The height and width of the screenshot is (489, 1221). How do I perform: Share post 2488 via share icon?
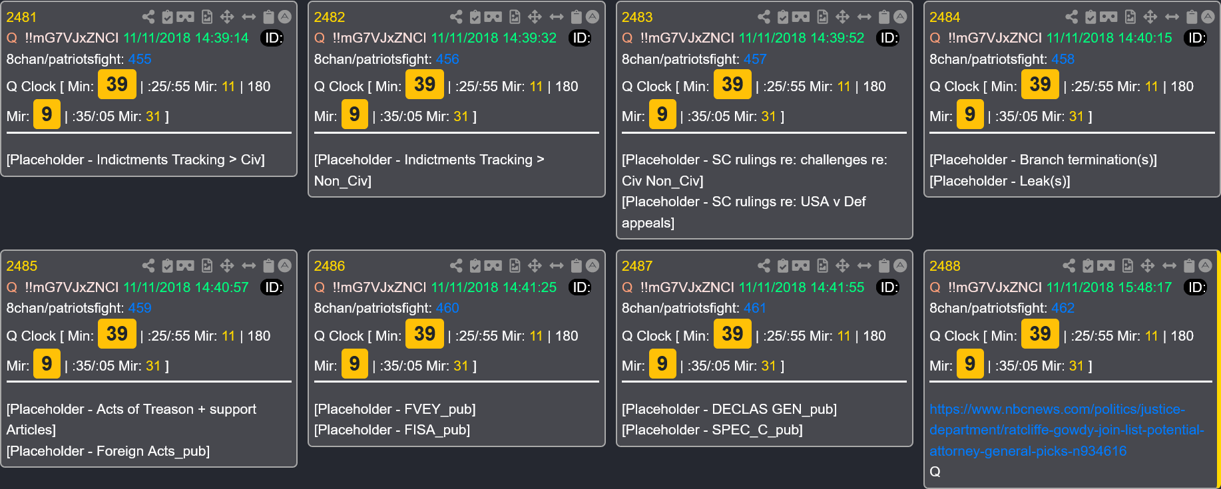pos(1069,265)
